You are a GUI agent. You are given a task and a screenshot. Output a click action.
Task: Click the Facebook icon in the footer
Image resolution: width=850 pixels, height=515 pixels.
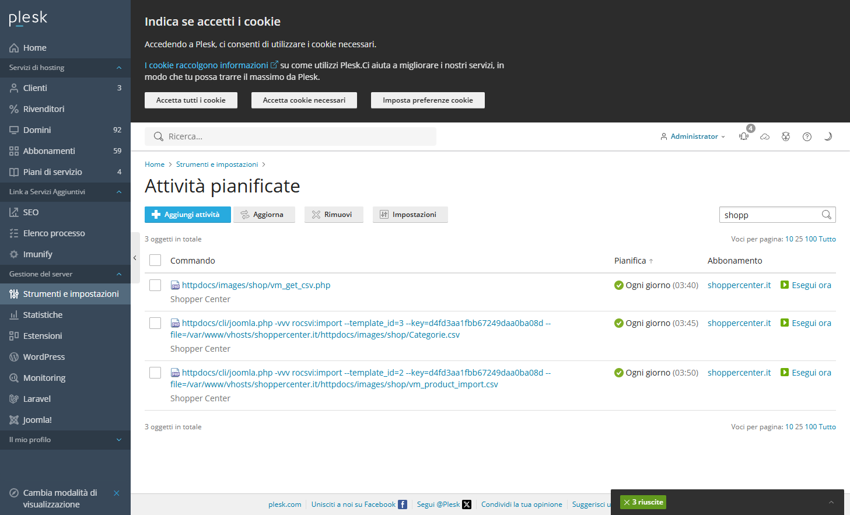click(x=403, y=505)
